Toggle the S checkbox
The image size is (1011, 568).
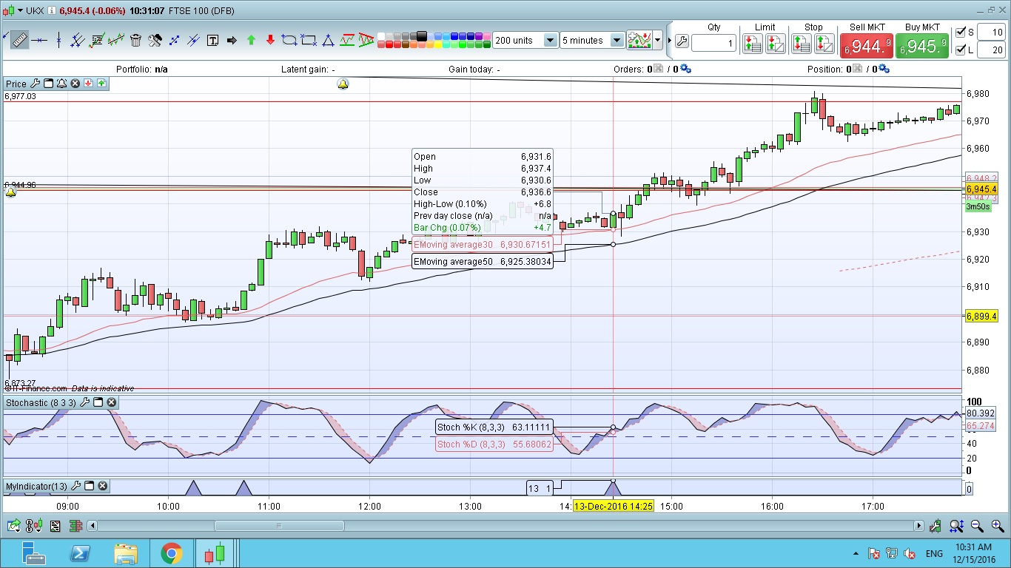coord(961,32)
